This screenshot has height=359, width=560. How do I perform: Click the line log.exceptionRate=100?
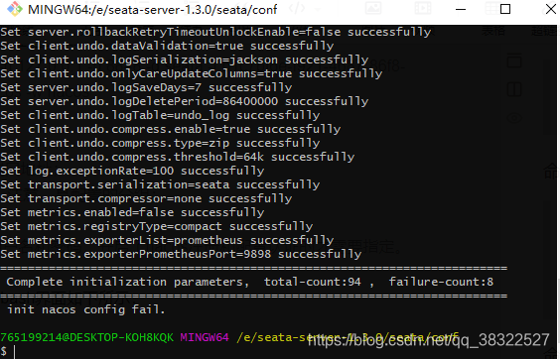132,172
